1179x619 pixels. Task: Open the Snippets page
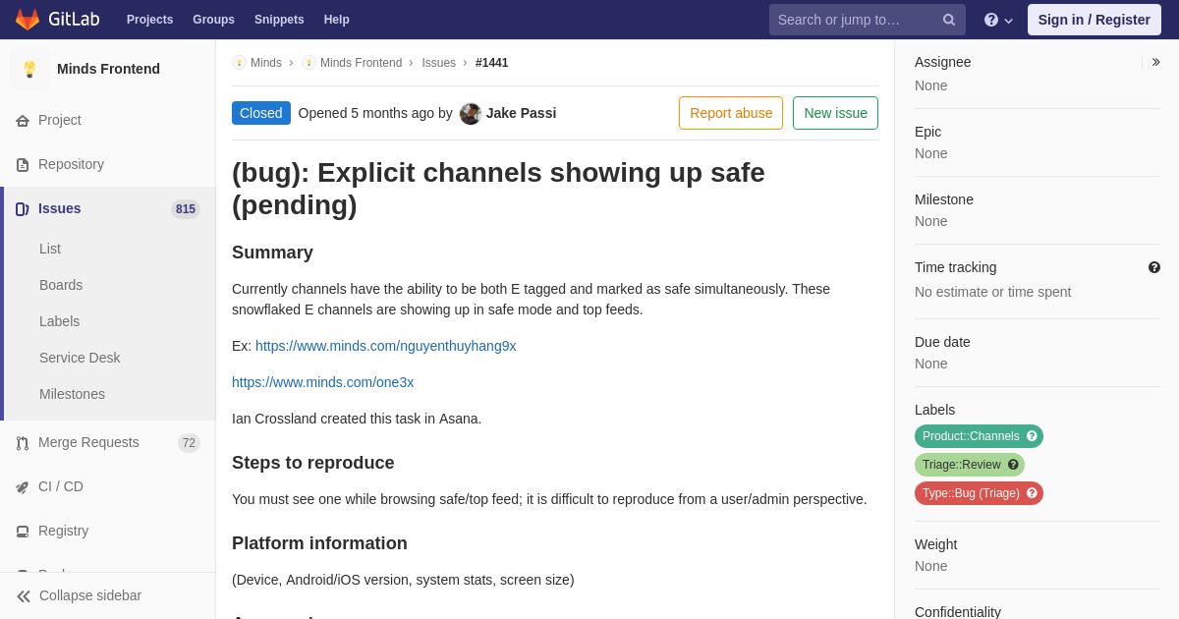279,20
